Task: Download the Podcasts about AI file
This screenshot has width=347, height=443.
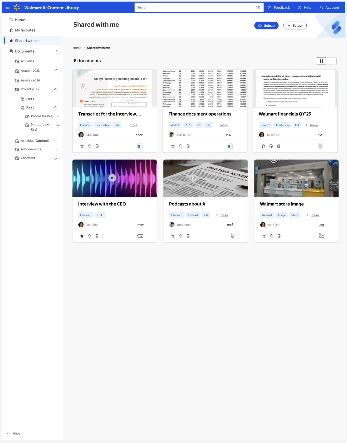Action: click(x=180, y=236)
